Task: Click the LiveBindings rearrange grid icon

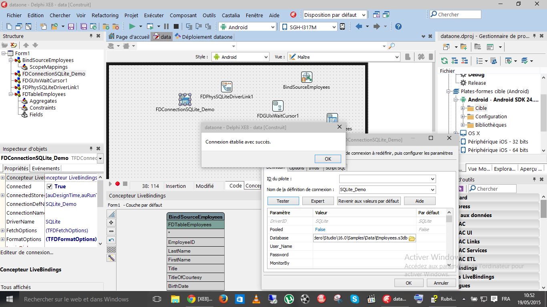Action: click(111, 249)
